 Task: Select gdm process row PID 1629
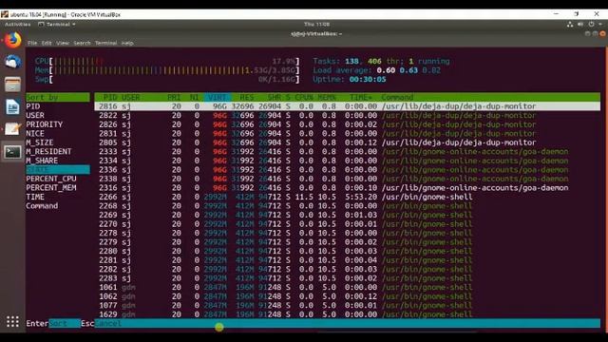[348, 314]
